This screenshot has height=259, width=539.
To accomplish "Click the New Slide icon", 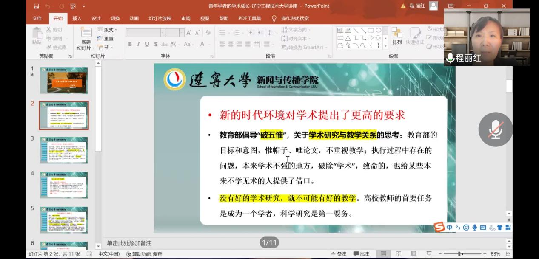I will [x=86, y=33].
